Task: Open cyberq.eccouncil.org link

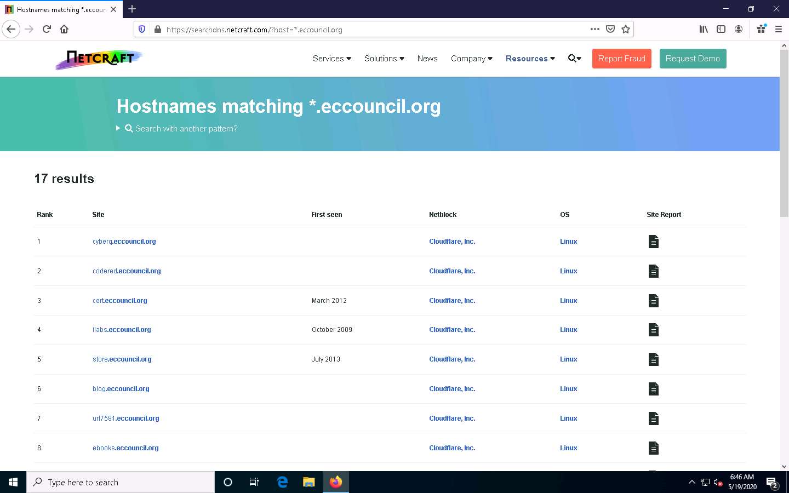Action: 124,242
